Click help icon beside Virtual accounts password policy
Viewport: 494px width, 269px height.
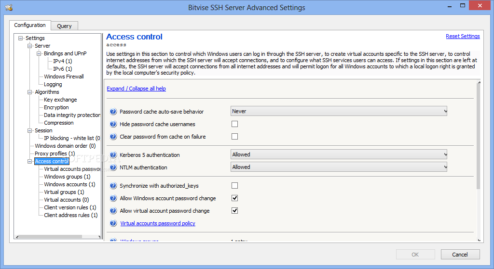click(113, 223)
